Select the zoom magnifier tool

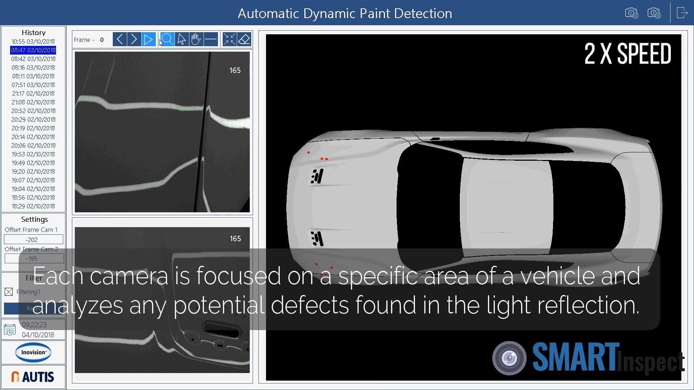[x=167, y=39]
